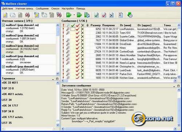This screenshot has height=132, width=182.
Task: Open dropdown arrow beside green run button
Action: [x=74, y=15]
